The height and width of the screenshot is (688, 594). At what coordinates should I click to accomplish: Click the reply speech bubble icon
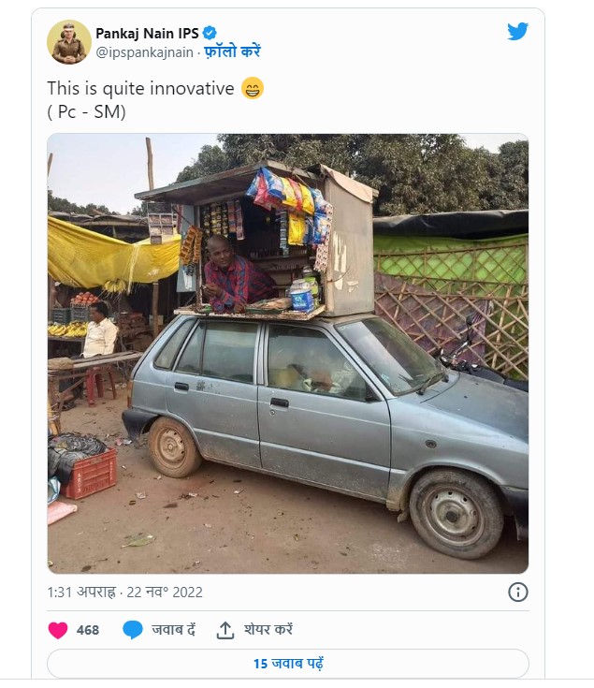pos(133,630)
